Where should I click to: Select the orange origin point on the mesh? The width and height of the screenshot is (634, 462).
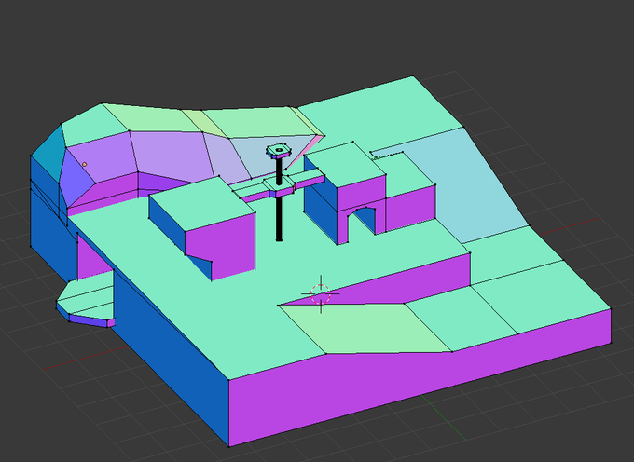click(x=84, y=164)
